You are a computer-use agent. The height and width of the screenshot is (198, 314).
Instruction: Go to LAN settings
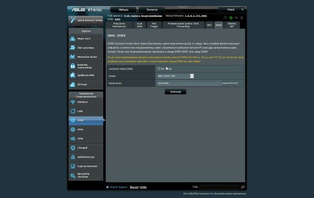[x=86, y=111]
